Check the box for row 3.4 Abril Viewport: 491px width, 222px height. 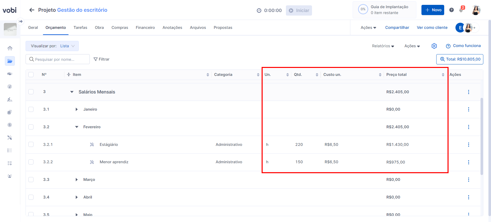tap(31, 197)
